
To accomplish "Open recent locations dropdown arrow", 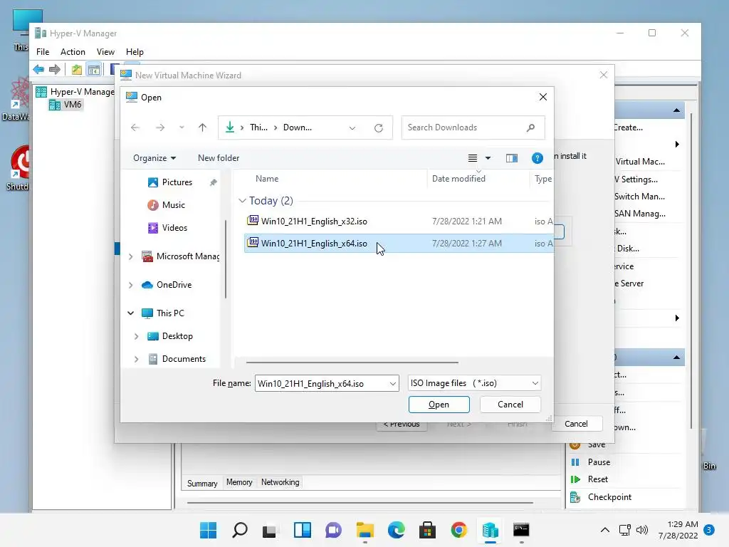I will coord(182,127).
